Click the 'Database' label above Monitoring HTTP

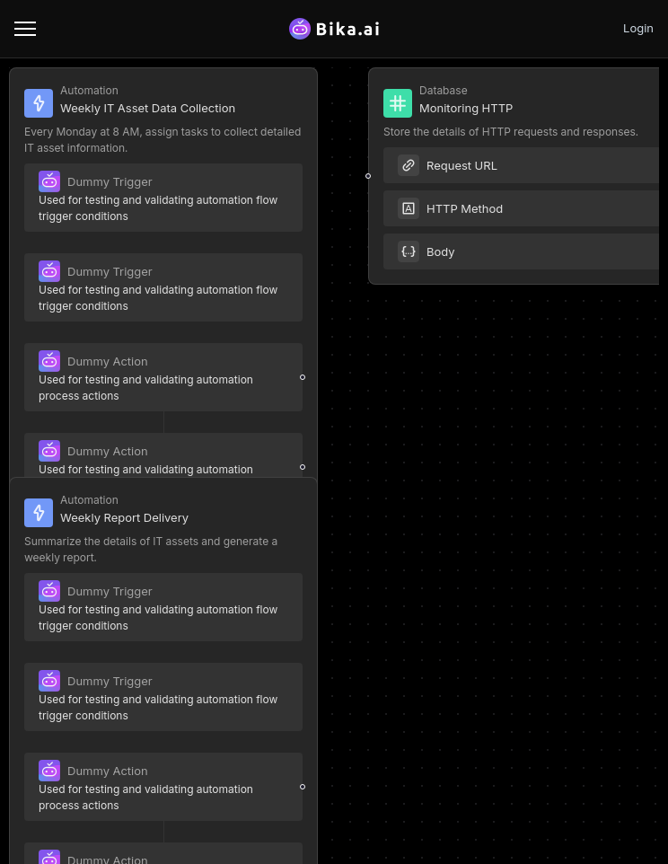point(444,91)
